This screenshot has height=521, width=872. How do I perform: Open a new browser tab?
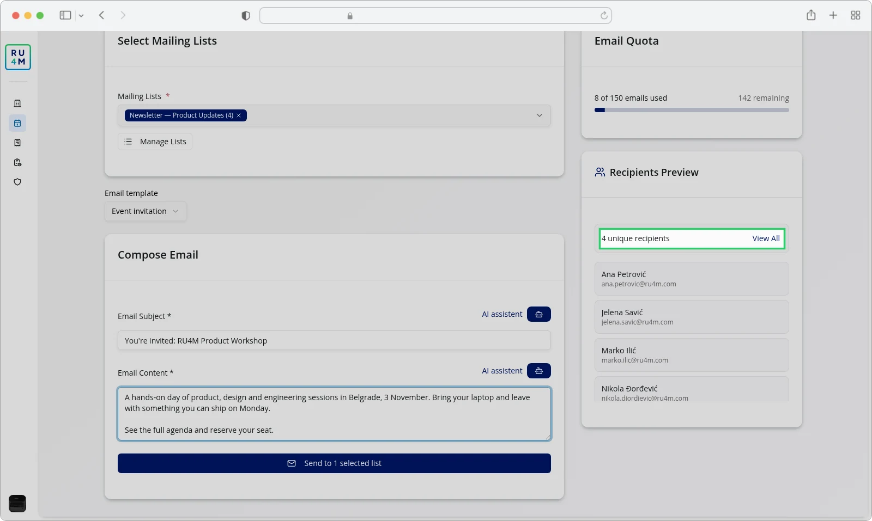click(833, 15)
